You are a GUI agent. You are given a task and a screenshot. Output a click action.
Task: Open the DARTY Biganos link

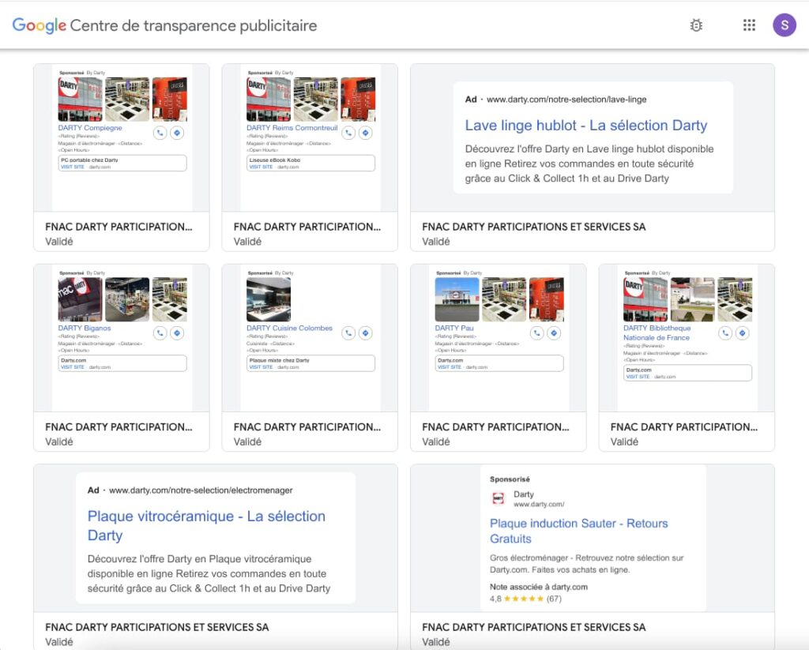(84, 328)
